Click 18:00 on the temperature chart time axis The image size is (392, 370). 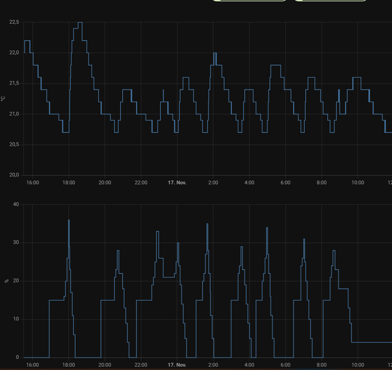tap(69, 183)
